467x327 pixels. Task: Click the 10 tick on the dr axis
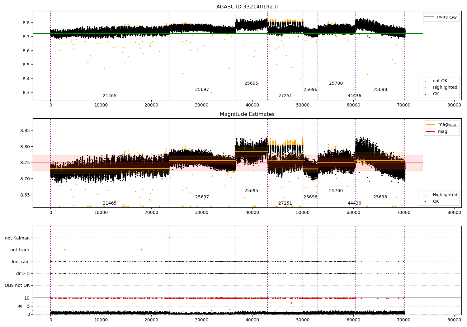click(x=27, y=298)
